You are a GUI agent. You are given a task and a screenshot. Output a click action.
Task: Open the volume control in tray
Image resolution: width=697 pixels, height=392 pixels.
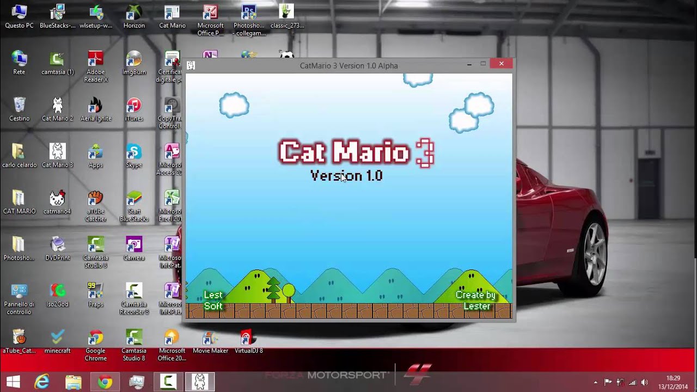(644, 382)
